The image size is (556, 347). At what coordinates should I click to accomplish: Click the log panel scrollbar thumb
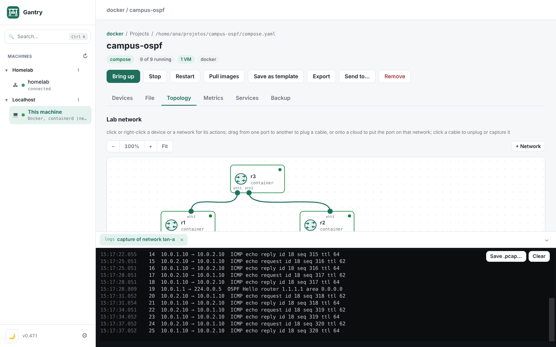[x=552, y=319]
